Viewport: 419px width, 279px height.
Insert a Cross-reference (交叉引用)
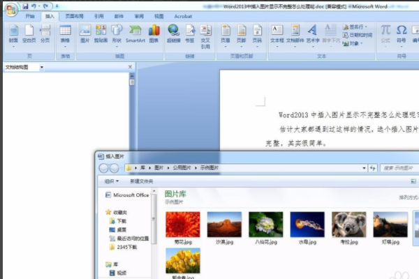tap(205, 36)
